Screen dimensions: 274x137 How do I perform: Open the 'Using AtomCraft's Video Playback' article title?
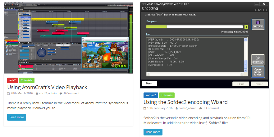click(x=47, y=87)
